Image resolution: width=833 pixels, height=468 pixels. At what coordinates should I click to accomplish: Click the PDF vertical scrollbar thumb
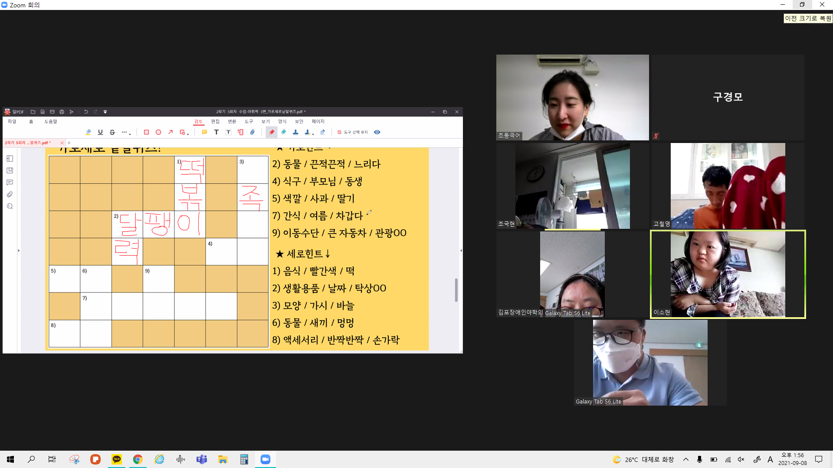(456, 290)
